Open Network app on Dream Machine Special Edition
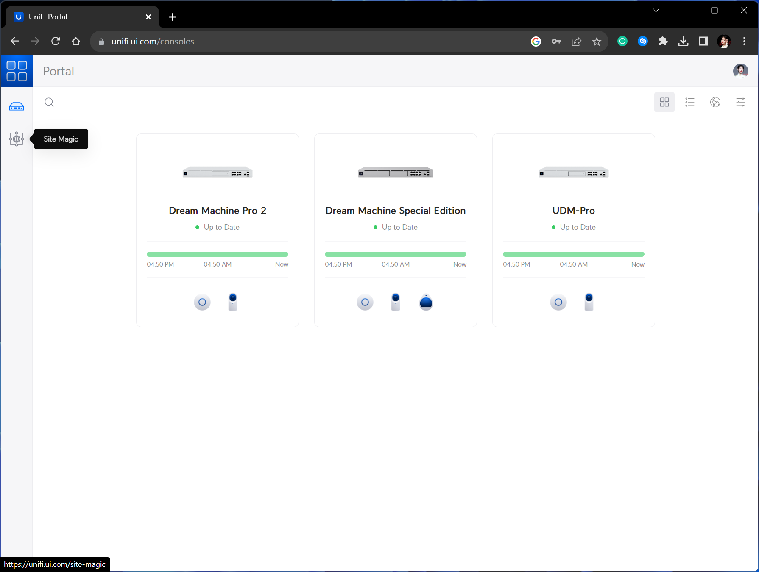This screenshot has height=572, width=759. (365, 302)
